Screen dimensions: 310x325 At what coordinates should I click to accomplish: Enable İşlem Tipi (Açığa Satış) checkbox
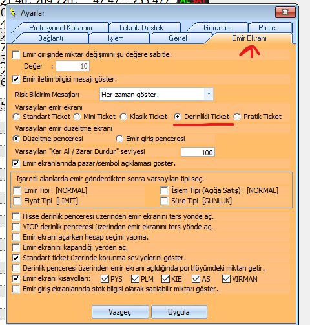point(164,190)
